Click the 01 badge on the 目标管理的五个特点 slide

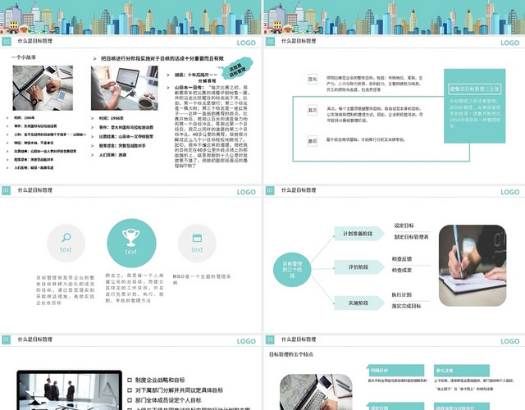click(x=270, y=339)
